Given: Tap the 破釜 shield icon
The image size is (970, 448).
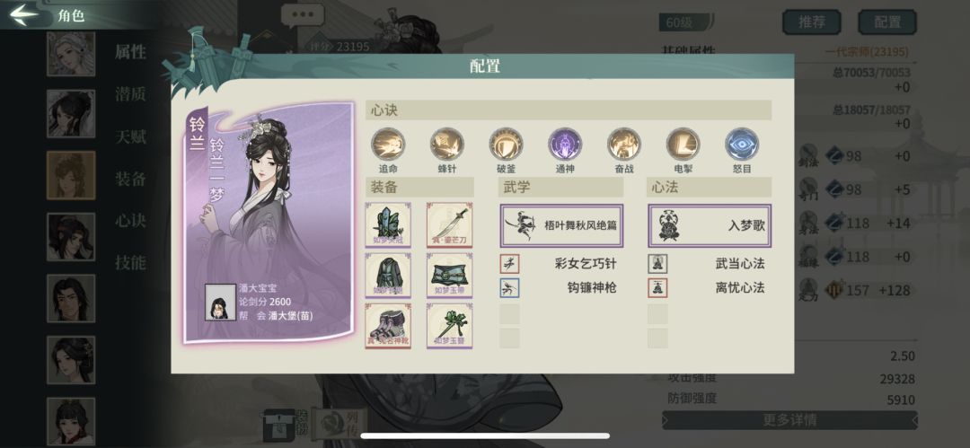Looking at the screenshot, I should pos(506,145).
